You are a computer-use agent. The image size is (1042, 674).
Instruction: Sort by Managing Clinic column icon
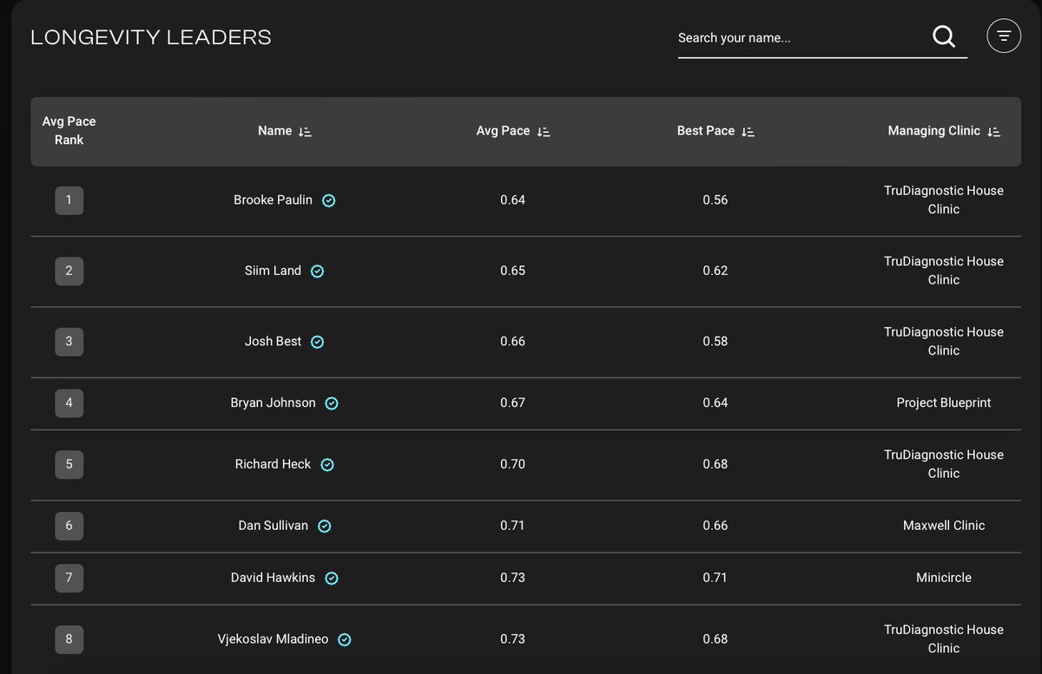click(994, 132)
